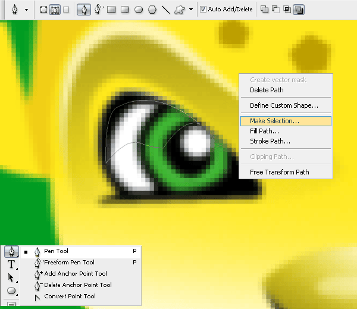Select the Rounded Rectangle tool icon
The height and width of the screenshot is (309, 357).
point(125,10)
